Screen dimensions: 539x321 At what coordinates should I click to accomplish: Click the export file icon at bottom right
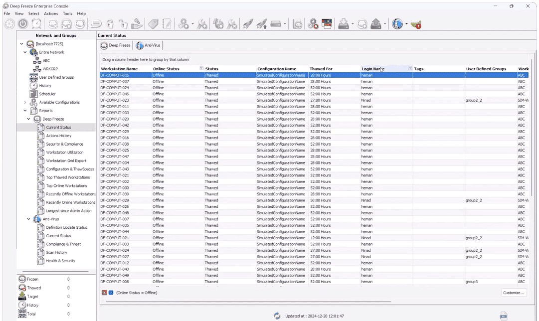coord(504,316)
